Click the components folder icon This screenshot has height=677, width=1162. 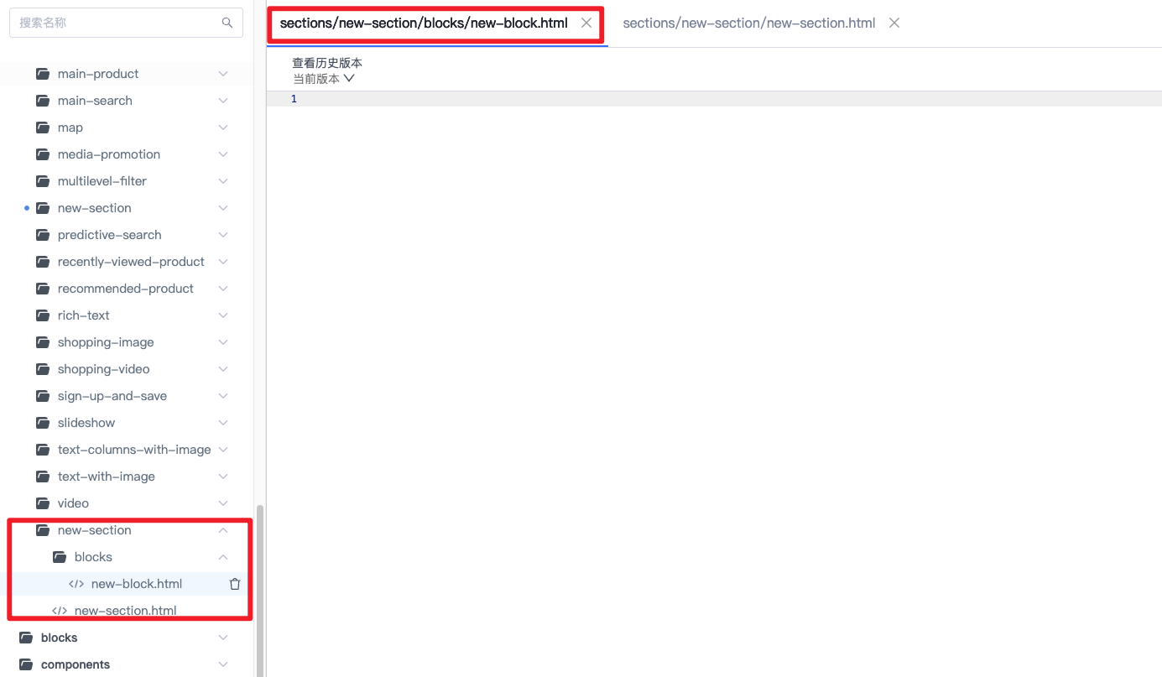[x=26, y=664]
